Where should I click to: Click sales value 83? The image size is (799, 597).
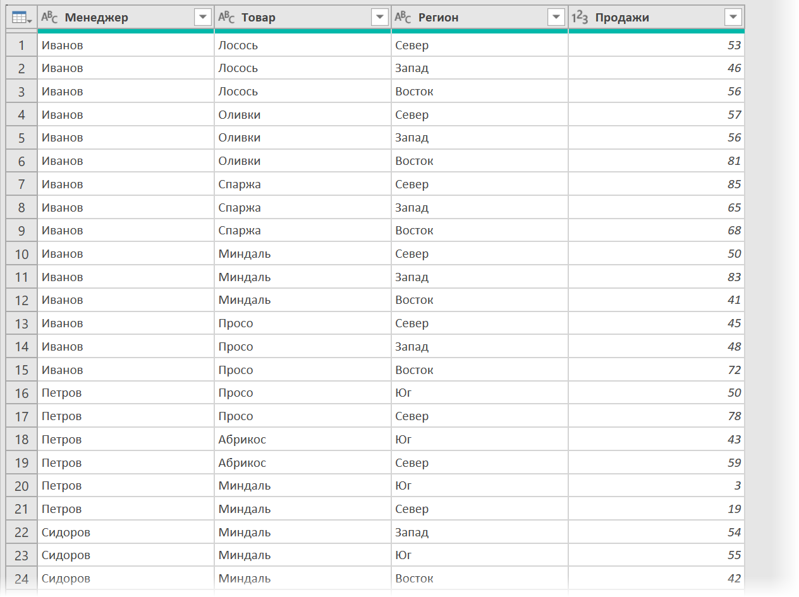(656, 277)
